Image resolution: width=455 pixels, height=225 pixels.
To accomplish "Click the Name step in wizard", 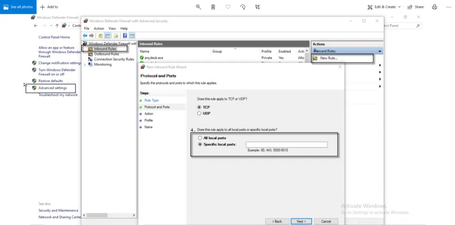I will pos(148,127).
